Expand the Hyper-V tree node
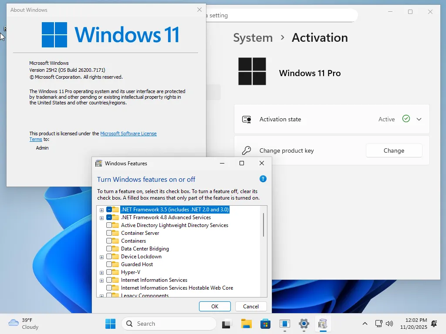The image size is (446, 334). click(x=101, y=273)
